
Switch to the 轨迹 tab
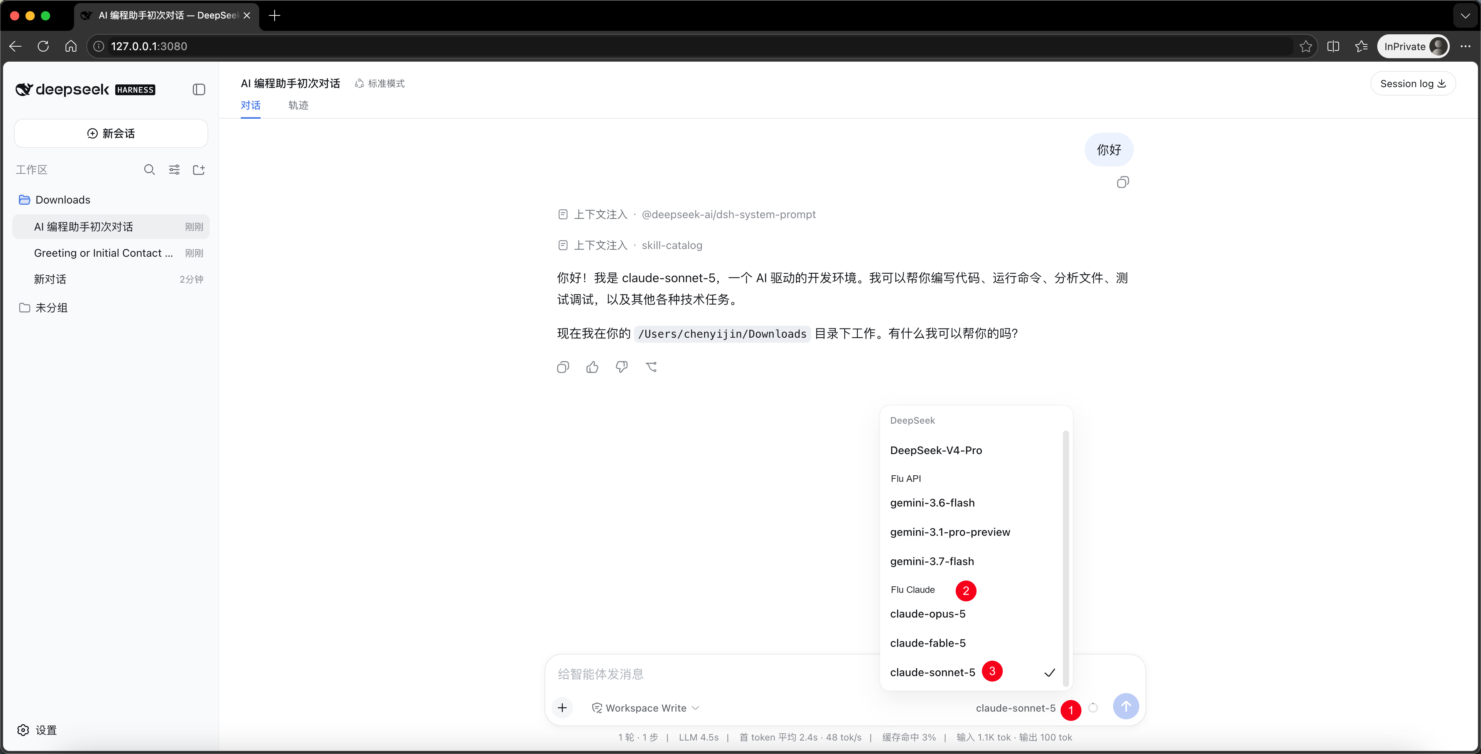(299, 105)
